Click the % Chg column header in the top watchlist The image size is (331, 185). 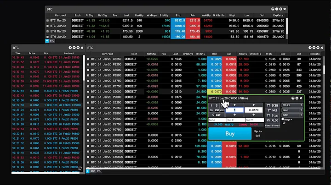coord(90,16)
